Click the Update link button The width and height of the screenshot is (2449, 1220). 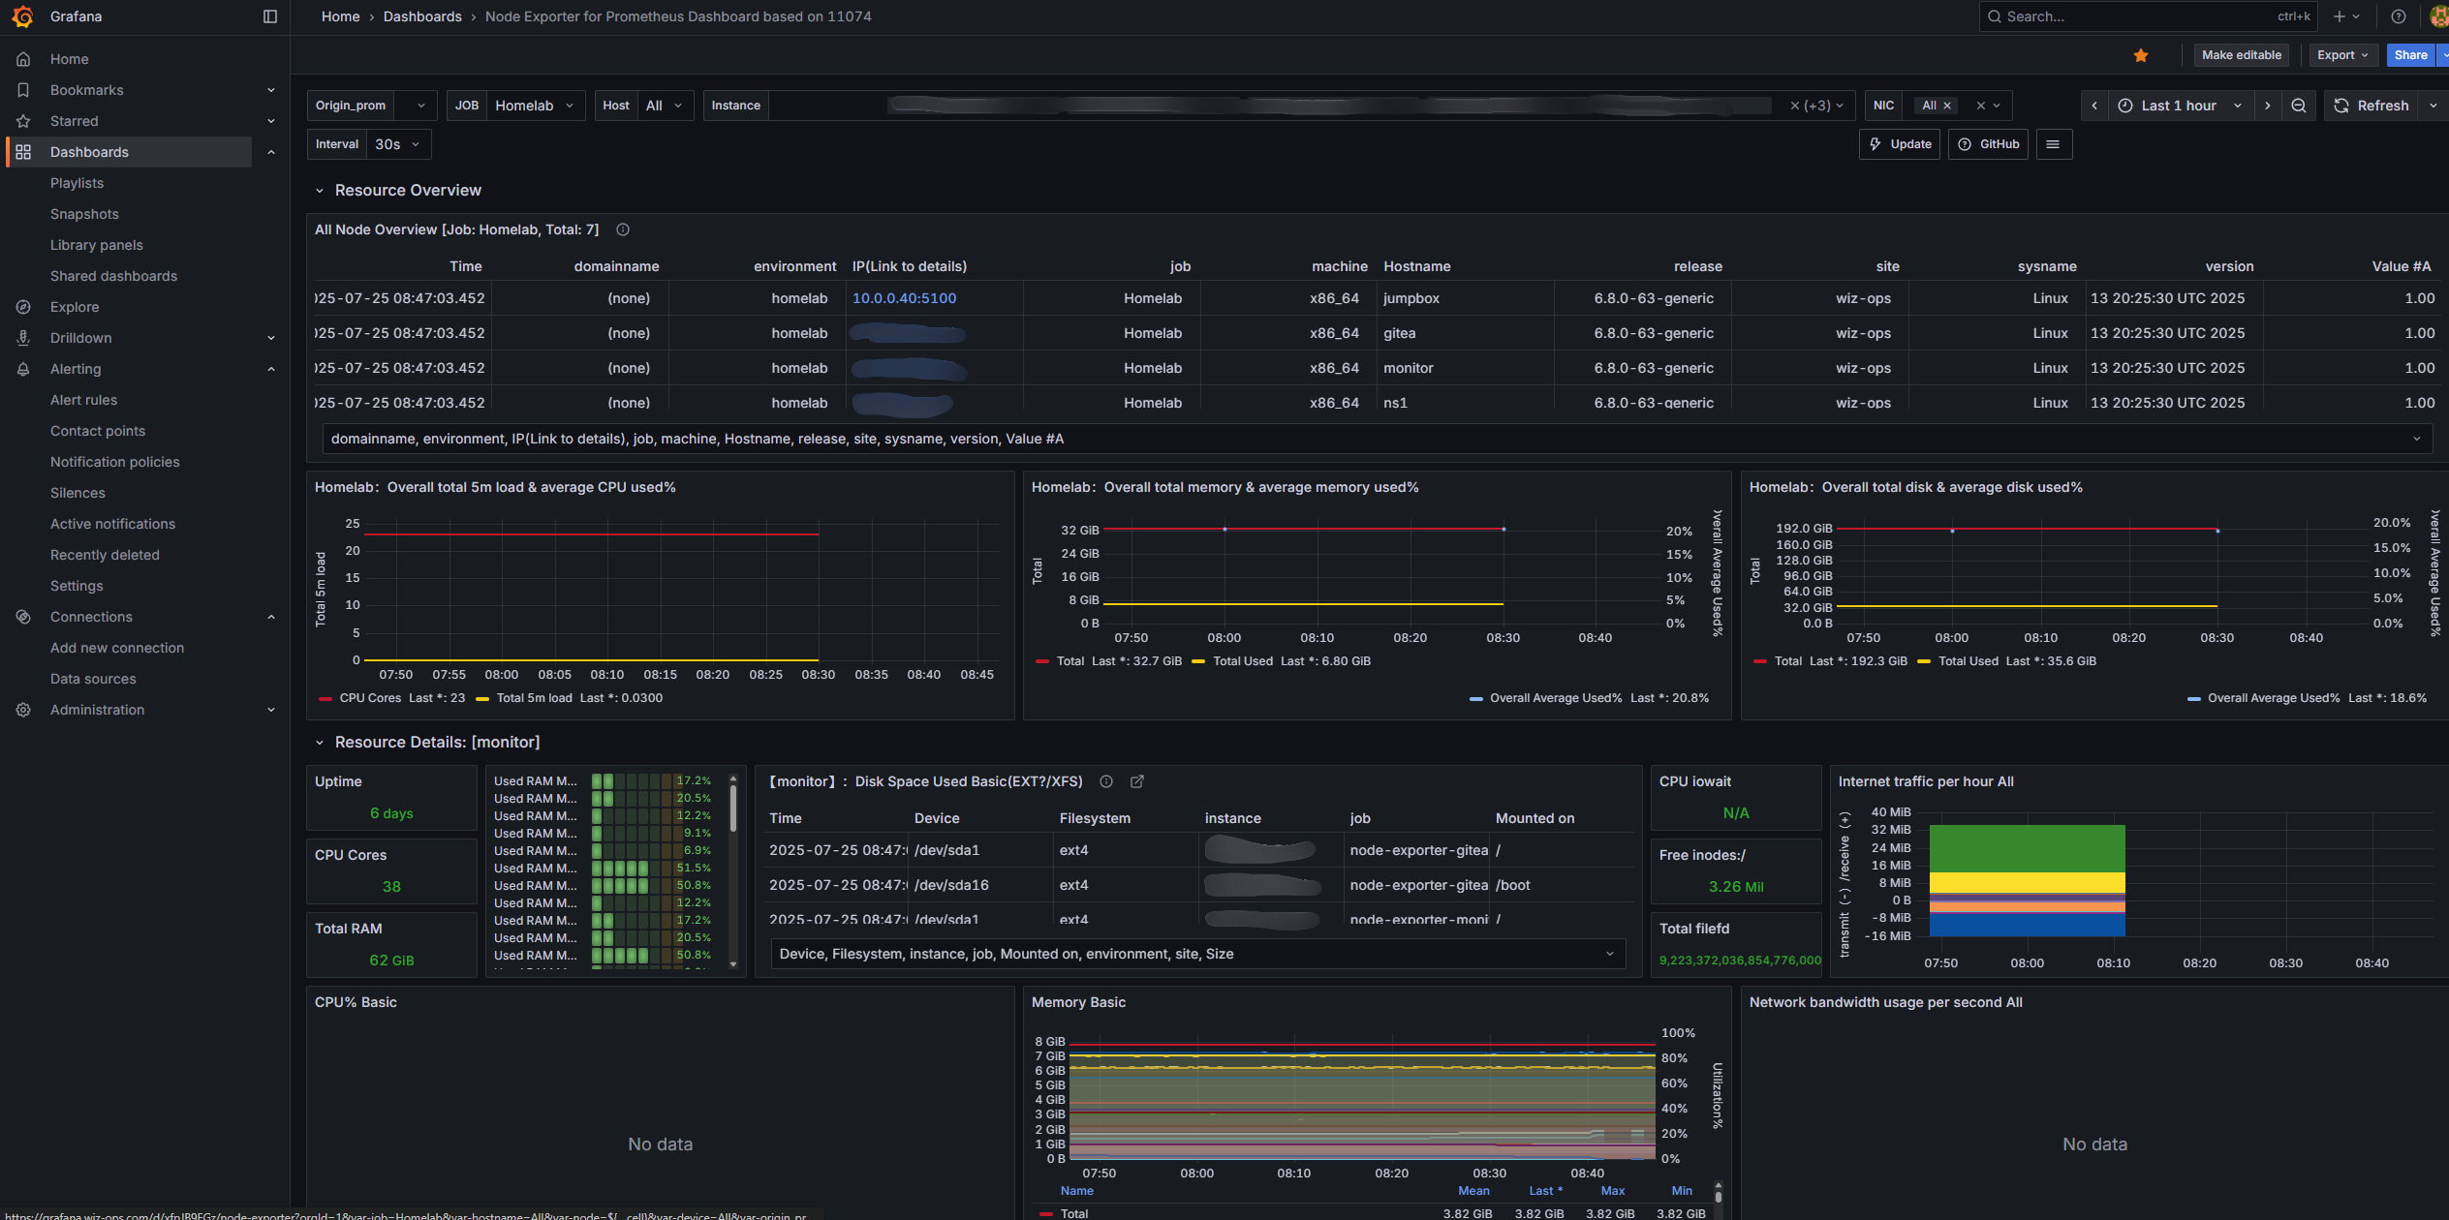pyautogui.click(x=1900, y=144)
